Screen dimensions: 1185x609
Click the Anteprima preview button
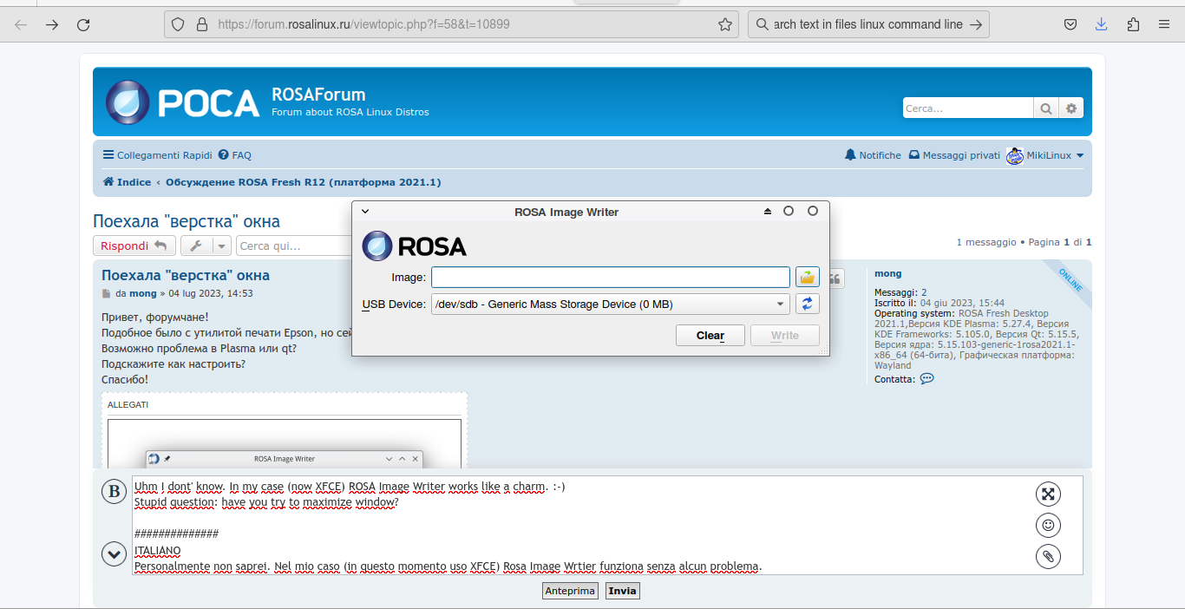pyautogui.click(x=570, y=591)
